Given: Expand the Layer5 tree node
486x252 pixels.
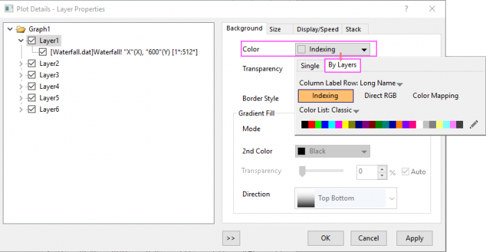Looking at the screenshot, I should pos(21,98).
